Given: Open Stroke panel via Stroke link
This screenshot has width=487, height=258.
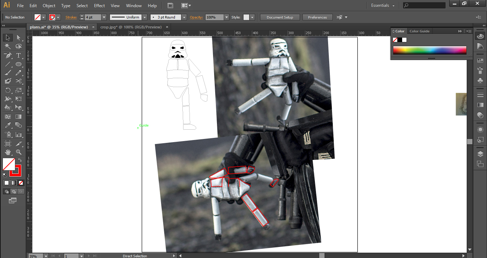Looking at the screenshot, I should coord(71,17).
